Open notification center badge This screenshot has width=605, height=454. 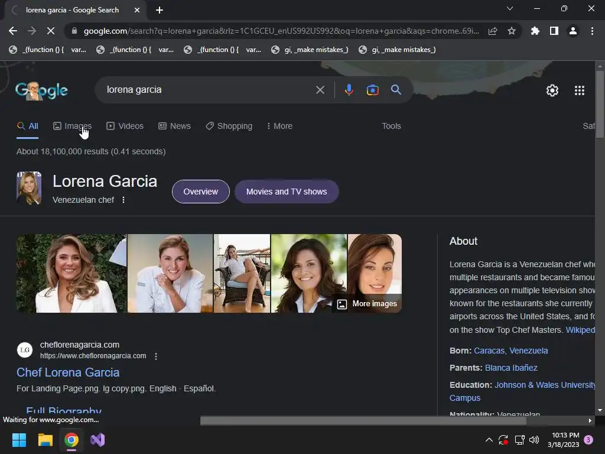[x=589, y=440]
